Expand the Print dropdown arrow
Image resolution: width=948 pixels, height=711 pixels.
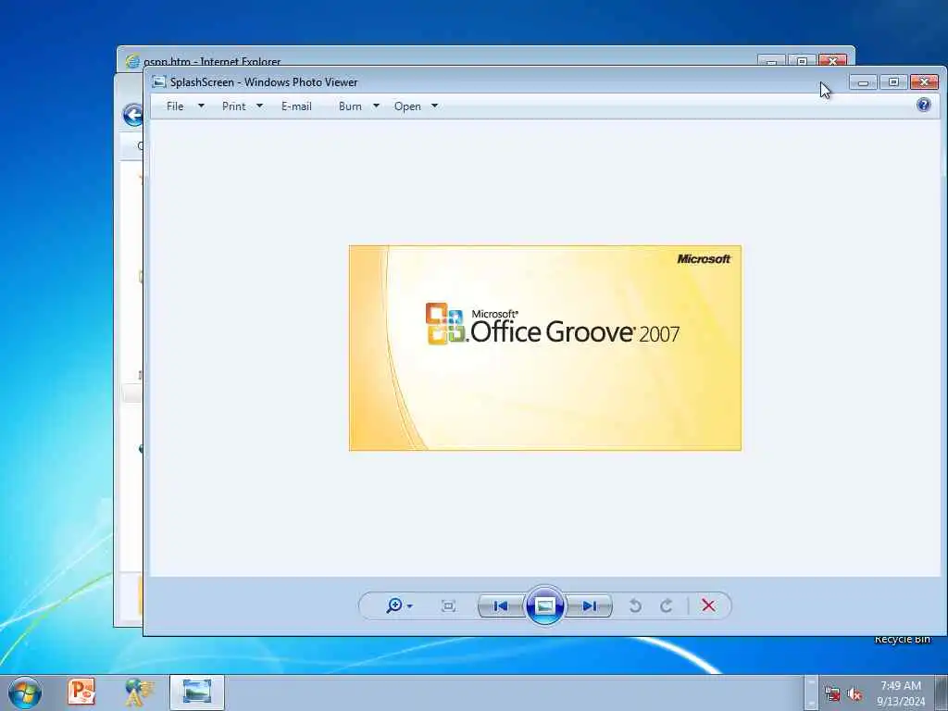pyautogui.click(x=259, y=106)
